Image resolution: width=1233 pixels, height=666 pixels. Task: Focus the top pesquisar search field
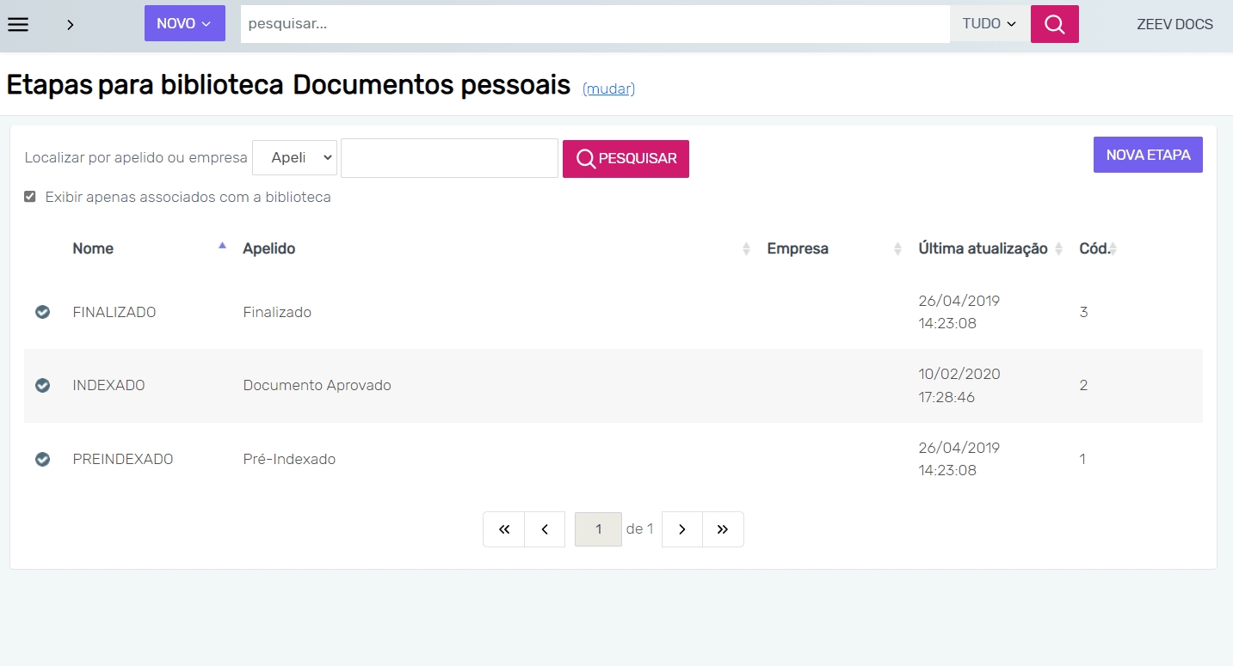(x=594, y=24)
